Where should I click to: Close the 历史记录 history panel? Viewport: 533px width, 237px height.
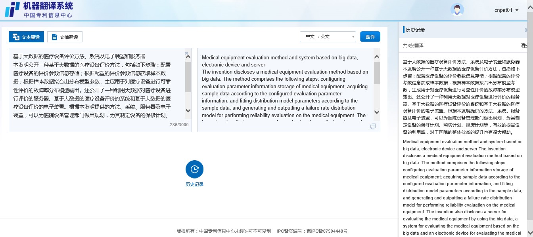pyautogui.click(x=526, y=30)
